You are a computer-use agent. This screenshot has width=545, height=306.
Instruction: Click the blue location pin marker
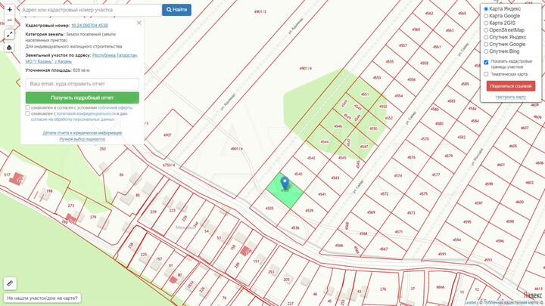(285, 183)
